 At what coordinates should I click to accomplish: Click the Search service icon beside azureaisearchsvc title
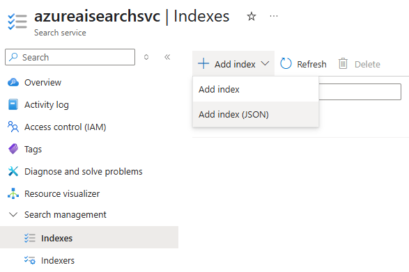pos(17,22)
